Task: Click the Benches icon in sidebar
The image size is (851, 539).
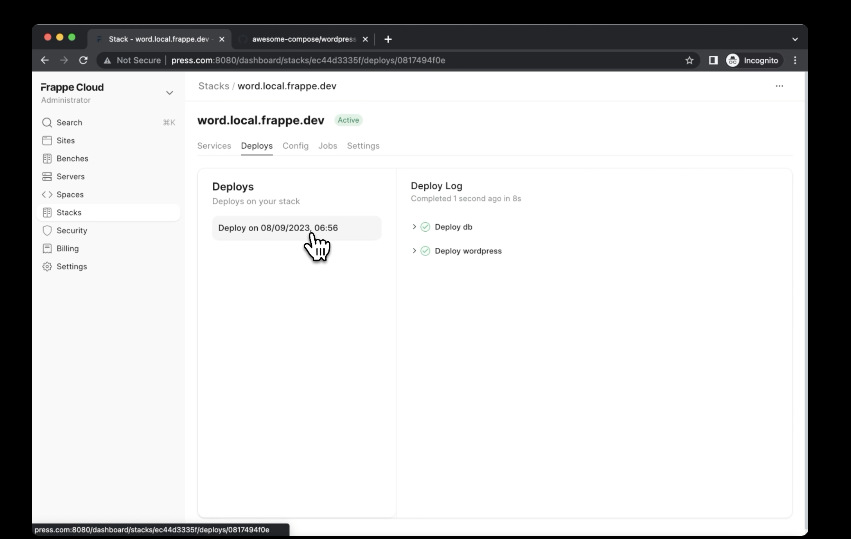Action: click(x=47, y=158)
